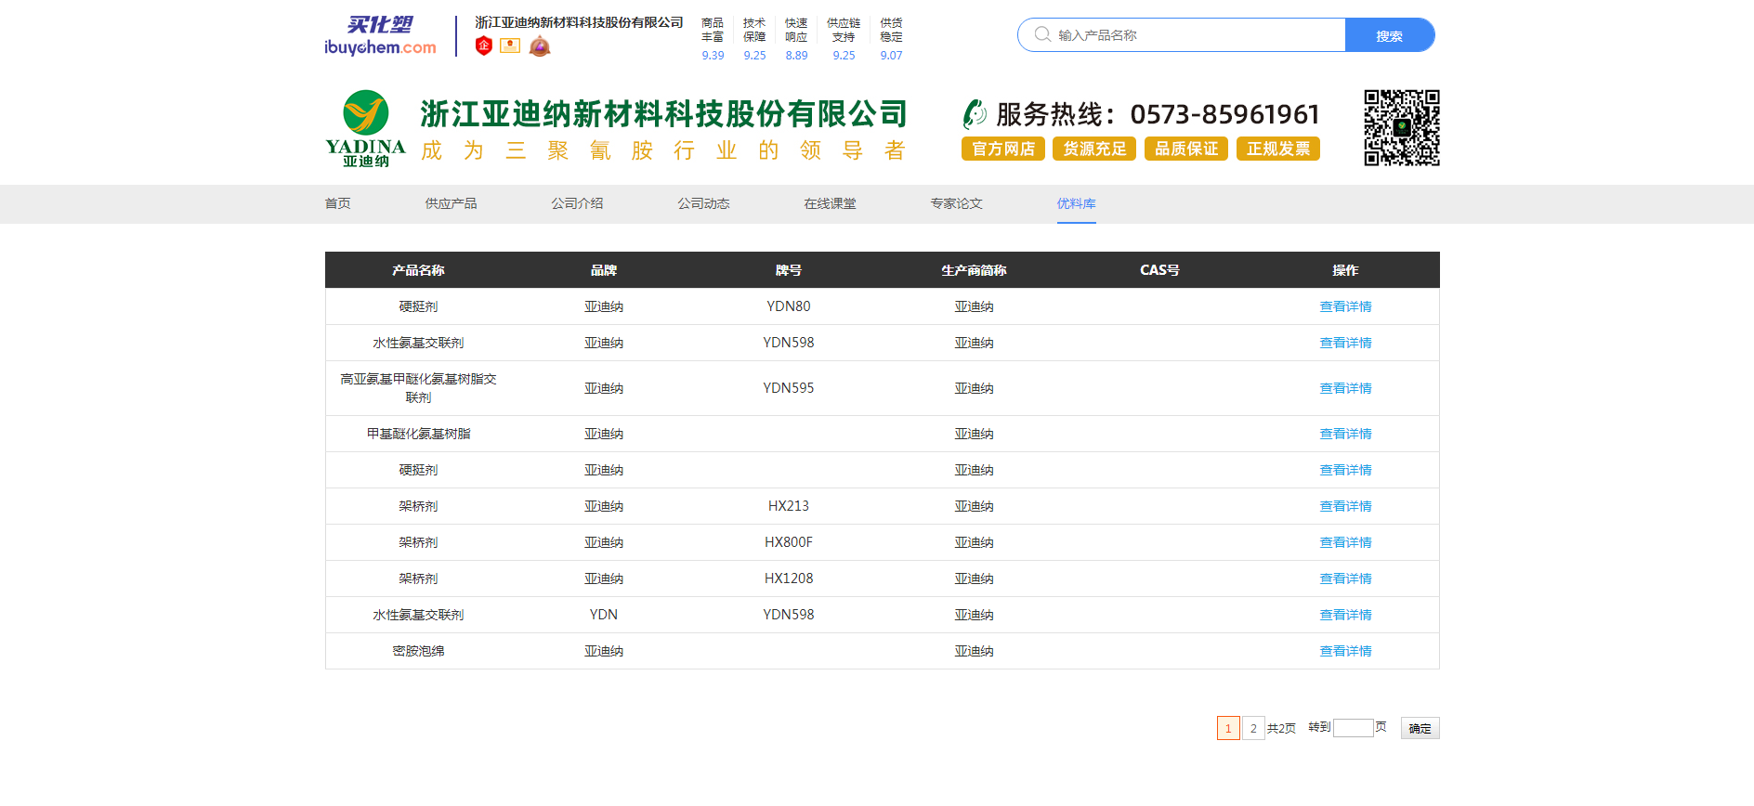
Task: Open the 专家论文 tab
Action: pyautogui.click(x=957, y=203)
